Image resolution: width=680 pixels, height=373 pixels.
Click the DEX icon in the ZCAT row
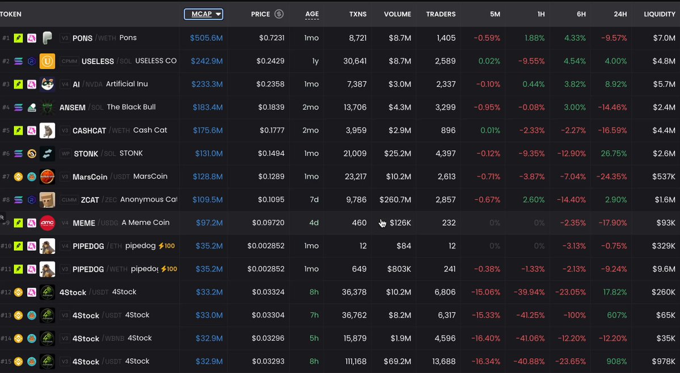(32, 200)
